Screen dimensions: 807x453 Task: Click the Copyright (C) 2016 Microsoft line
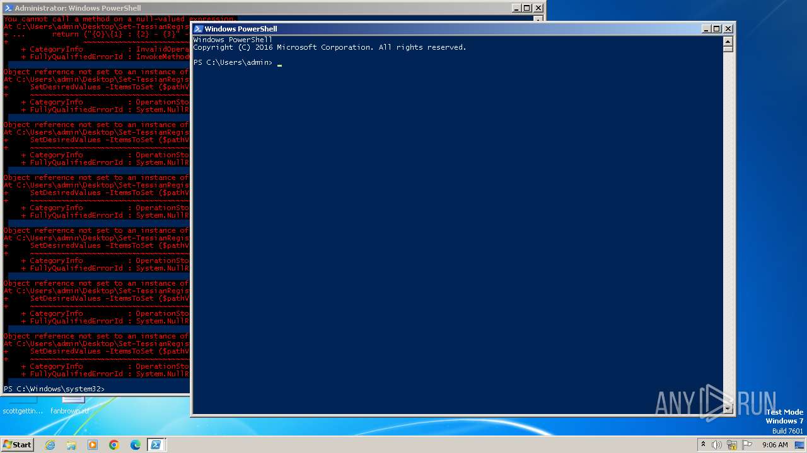point(330,48)
